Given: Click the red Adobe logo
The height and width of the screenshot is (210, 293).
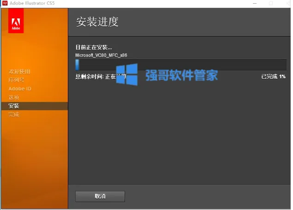Looking at the screenshot, I should (x=16, y=21).
